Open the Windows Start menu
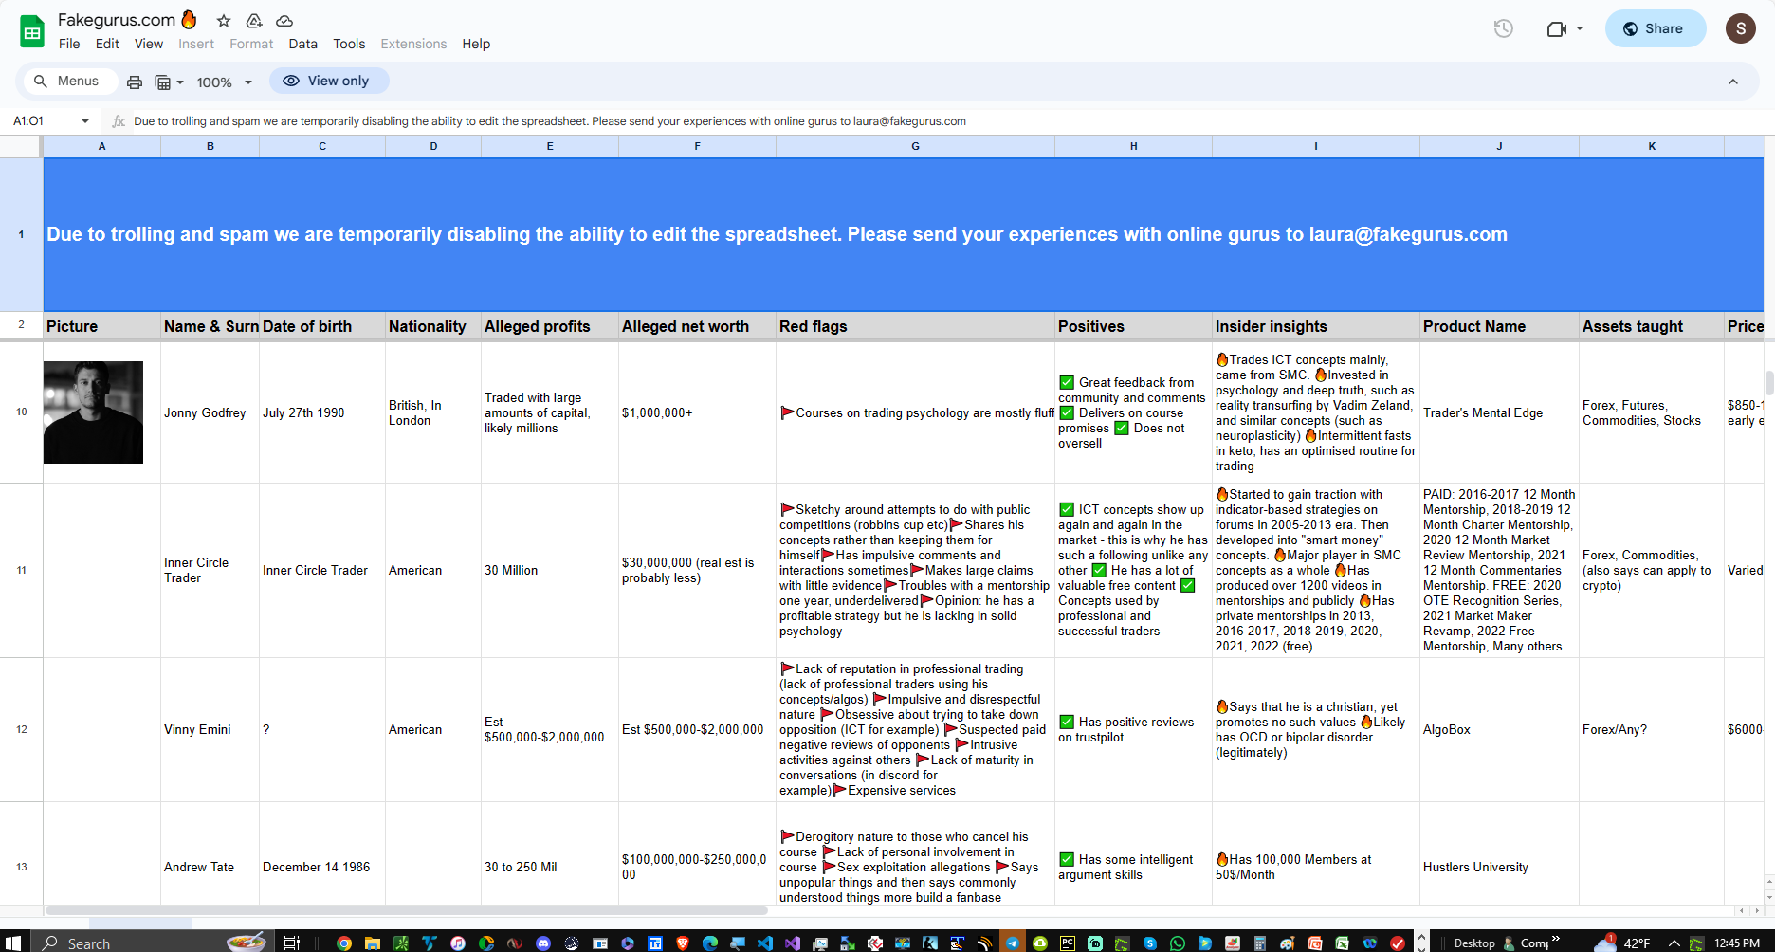1775x952 pixels. pyautogui.click(x=13, y=943)
